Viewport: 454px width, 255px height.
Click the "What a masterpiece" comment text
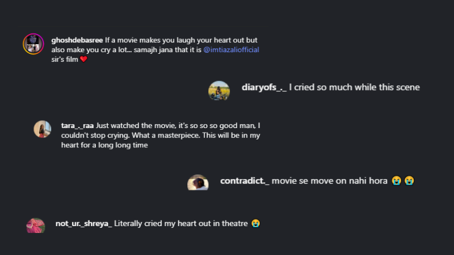166,135
